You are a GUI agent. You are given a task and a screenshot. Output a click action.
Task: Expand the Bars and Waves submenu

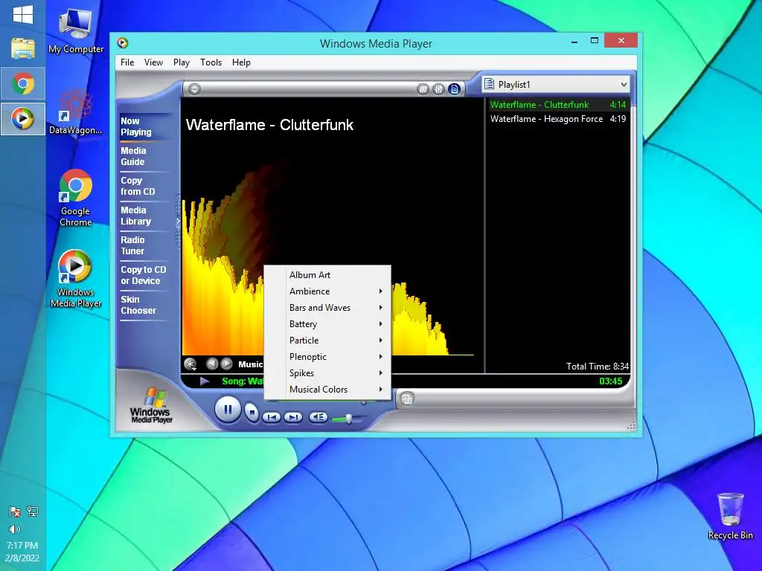(327, 308)
